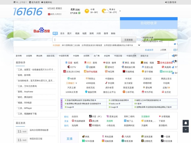Open 12306火车票 link
Image resolution: width=191 pixels, height=143 pixels.
72,92
